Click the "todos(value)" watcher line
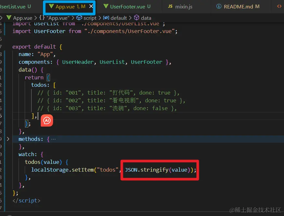 pos(46,162)
